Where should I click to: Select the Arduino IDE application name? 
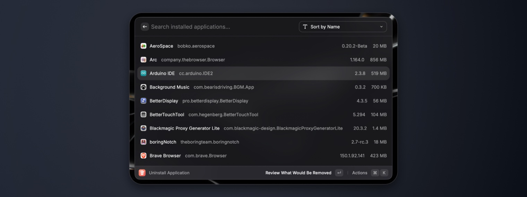(x=162, y=73)
